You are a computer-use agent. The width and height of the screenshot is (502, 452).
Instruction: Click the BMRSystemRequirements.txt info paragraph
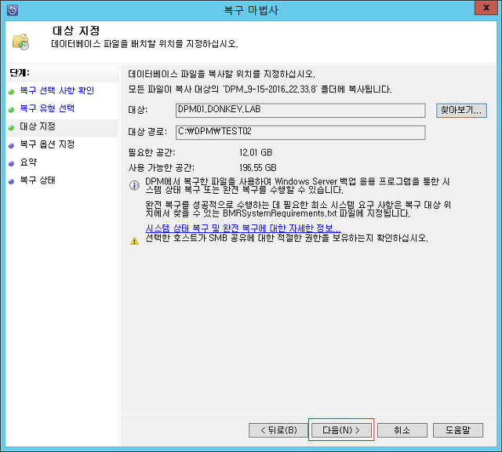[298, 209]
